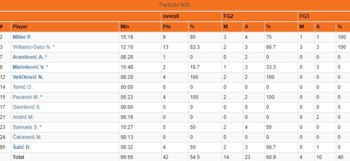Select Šalić Đ. player link

[x=22, y=147]
